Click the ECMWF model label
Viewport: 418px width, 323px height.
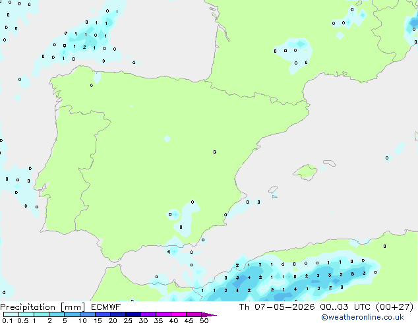coord(105,307)
